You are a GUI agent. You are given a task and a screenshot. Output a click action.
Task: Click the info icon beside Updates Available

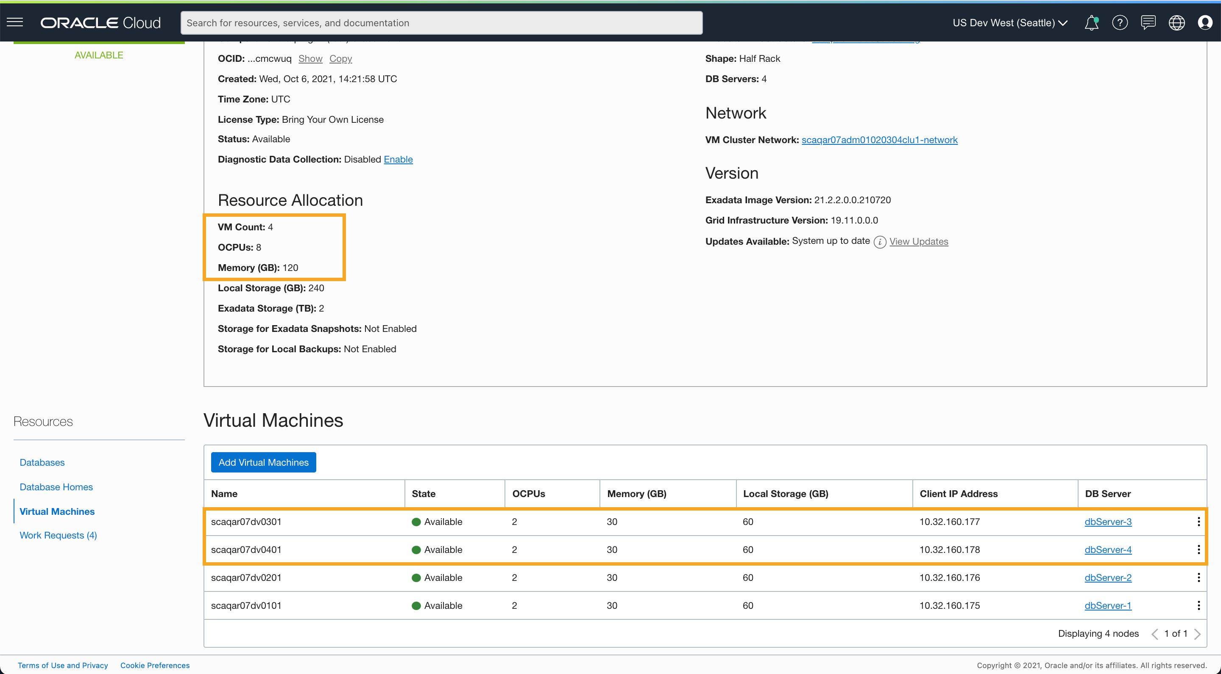click(x=880, y=242)
